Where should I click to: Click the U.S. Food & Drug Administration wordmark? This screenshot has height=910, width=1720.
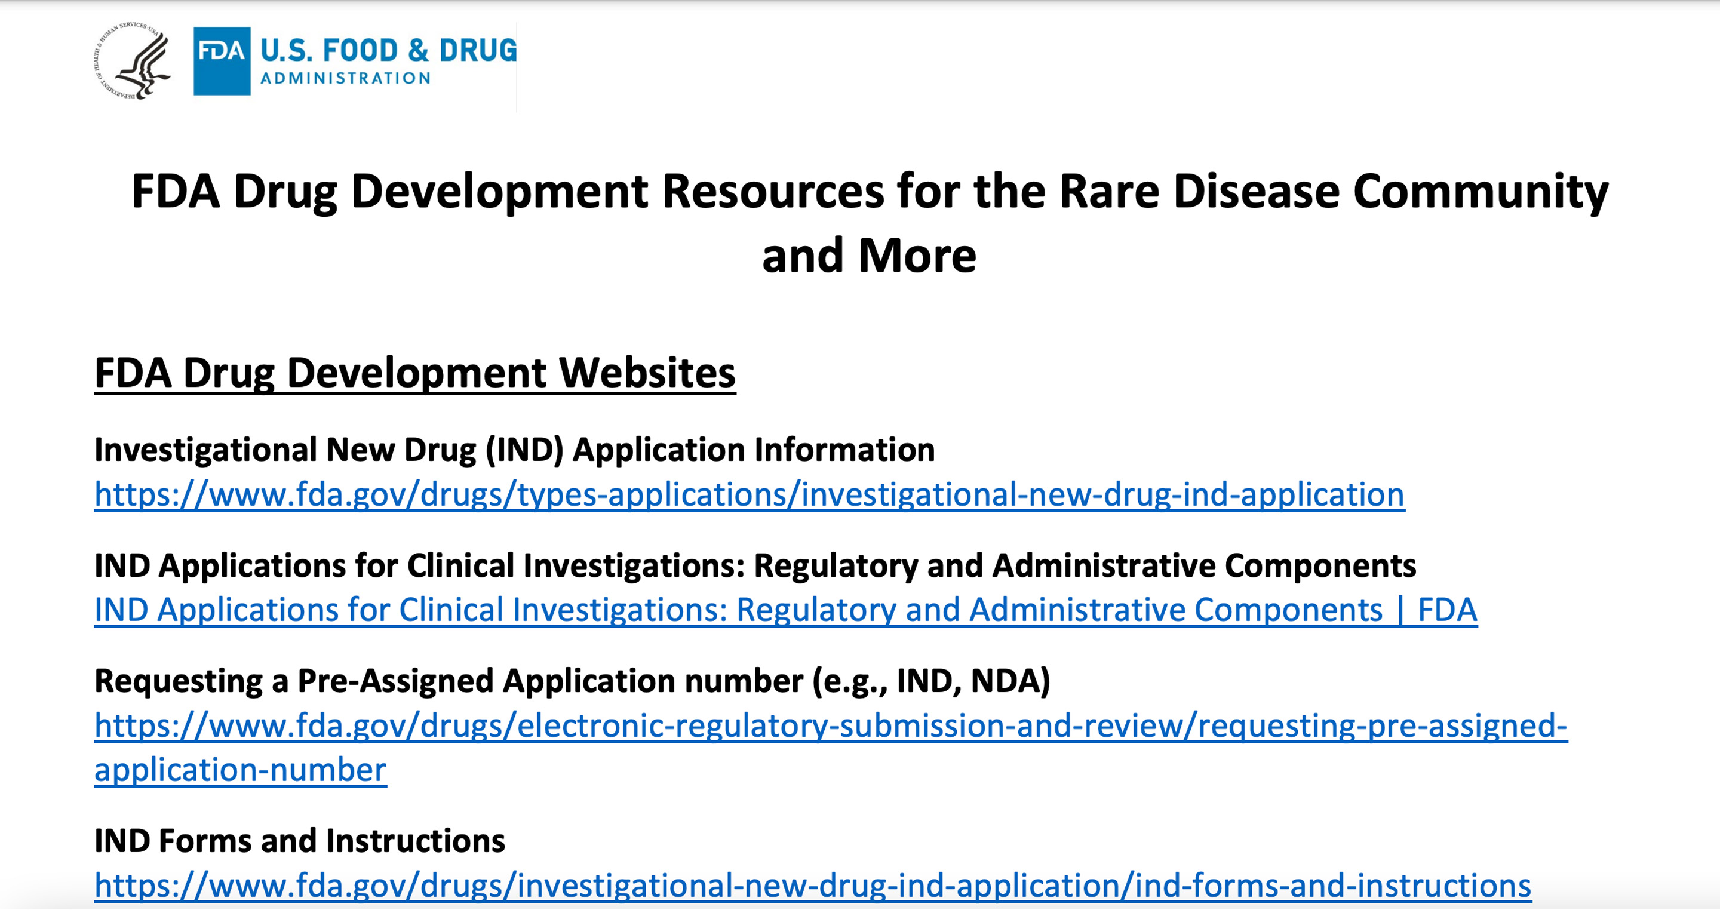pos(389,61)
